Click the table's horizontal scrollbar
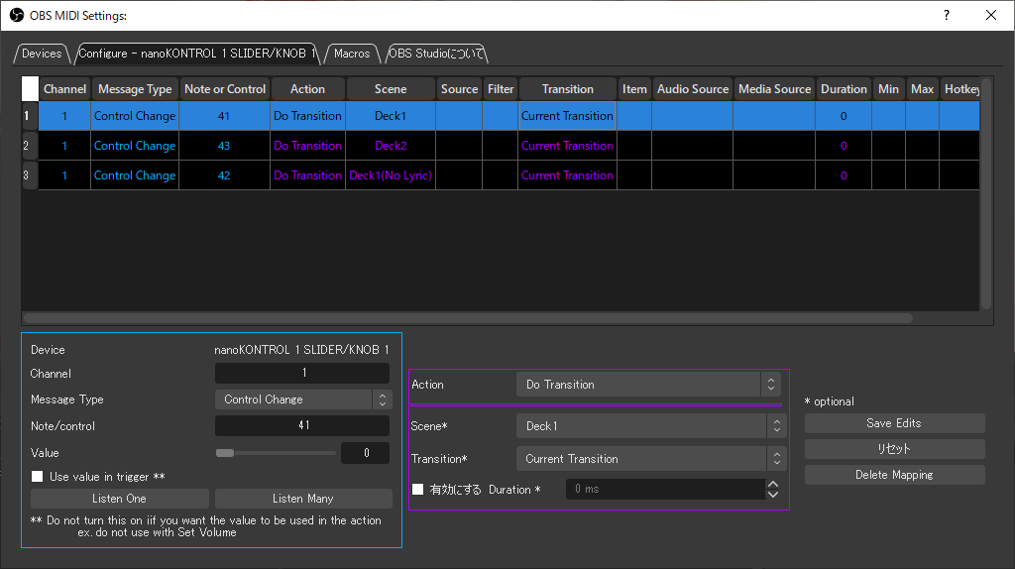1015x569 pixels. tap(468, 318)
